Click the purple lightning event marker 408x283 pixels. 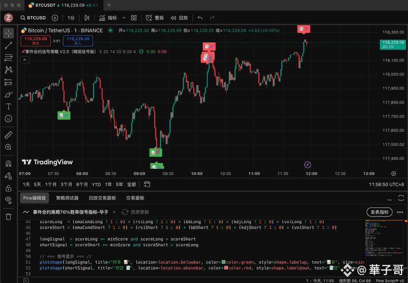coord(308,165)
